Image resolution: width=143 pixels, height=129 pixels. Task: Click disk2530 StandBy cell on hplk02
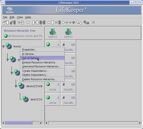coord(68,99)
